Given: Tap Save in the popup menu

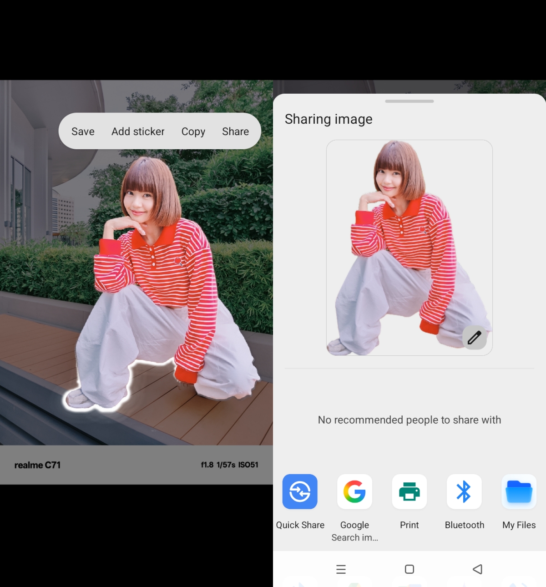Looking at the screenshot, I should (83, 132).
